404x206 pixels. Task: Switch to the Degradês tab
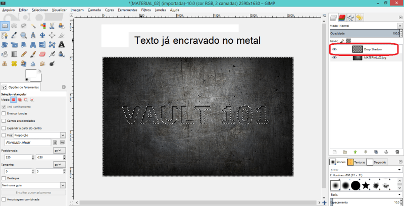377,162
